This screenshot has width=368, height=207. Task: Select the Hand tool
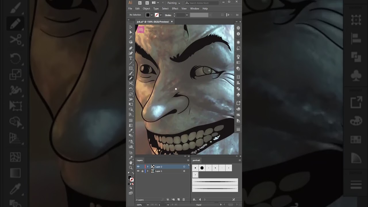tap(131, 163)
